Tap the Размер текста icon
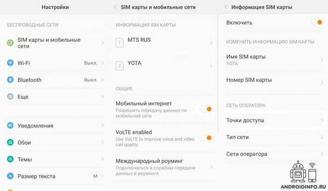 coord(10,176)
